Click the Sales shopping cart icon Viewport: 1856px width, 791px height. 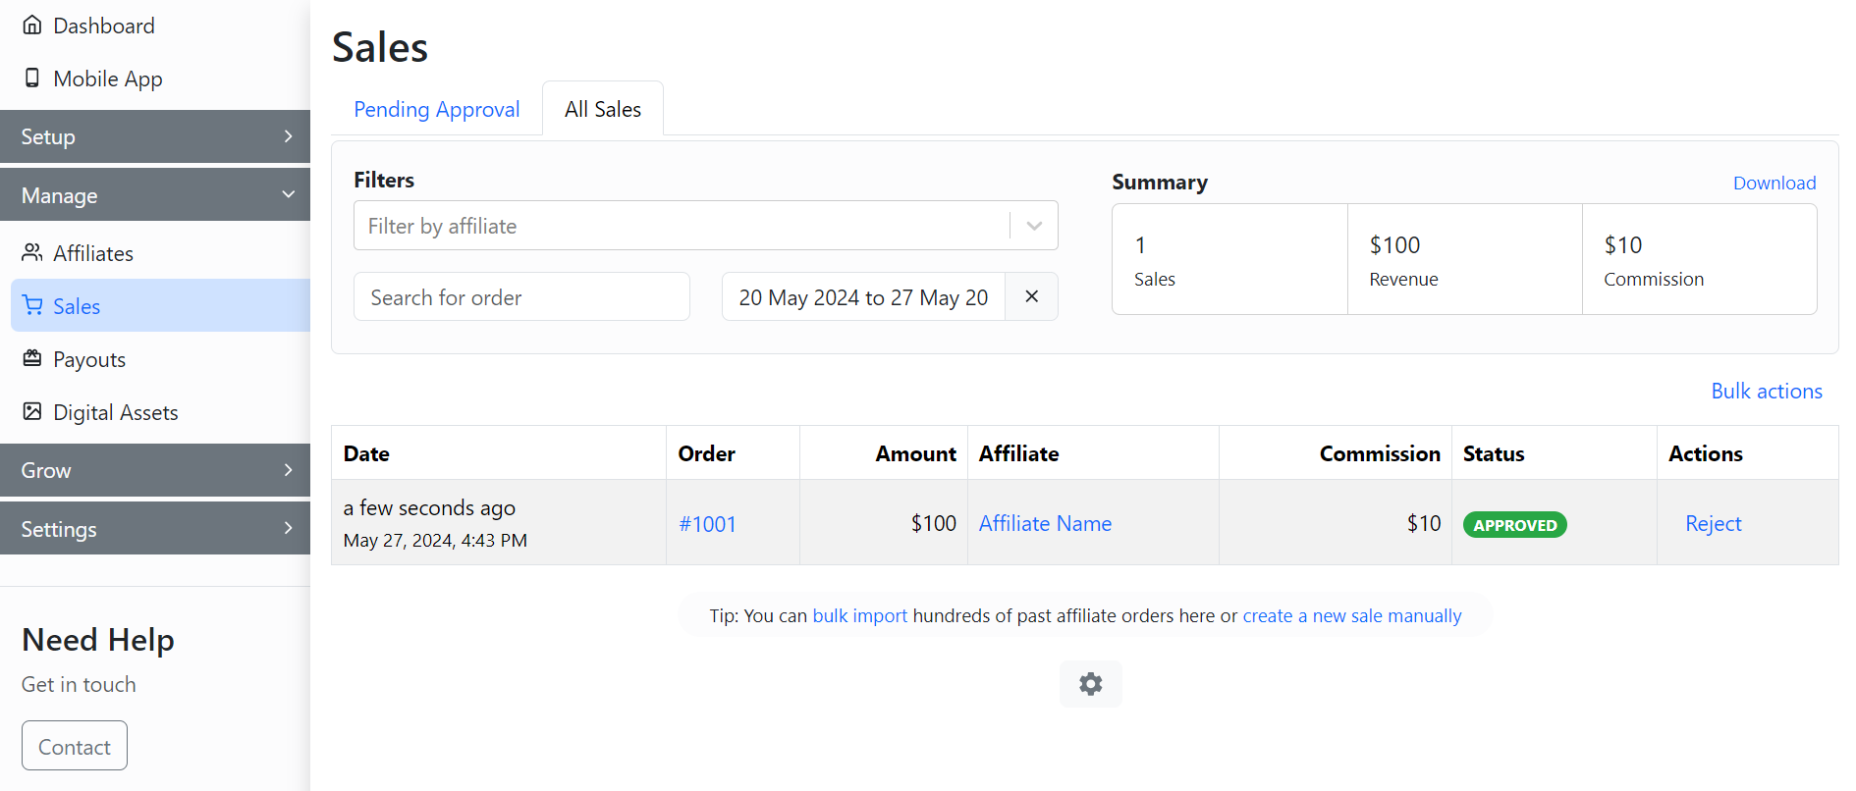click(x=32, y=306)
